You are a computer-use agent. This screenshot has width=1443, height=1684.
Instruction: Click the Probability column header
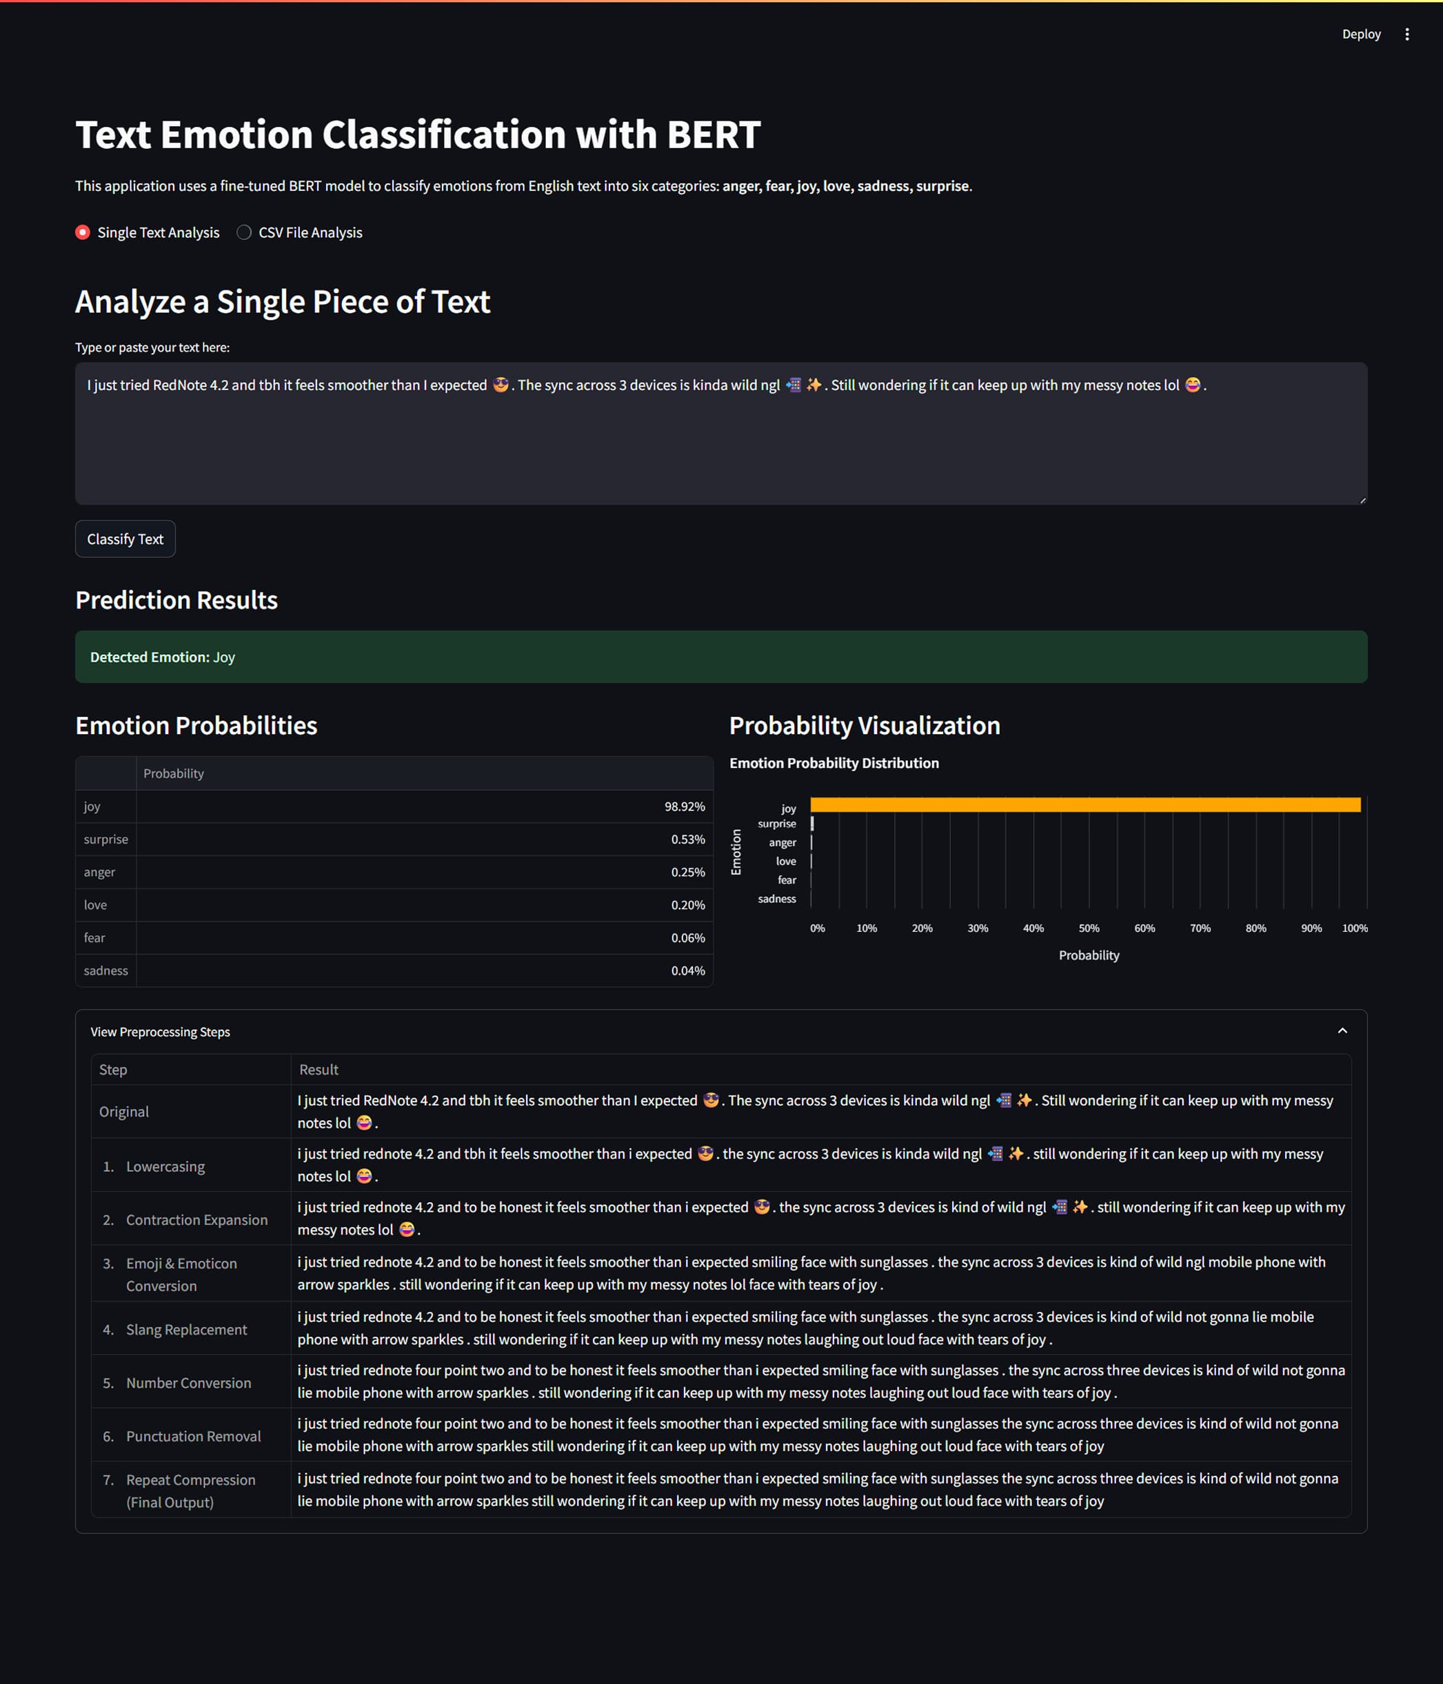174,773
